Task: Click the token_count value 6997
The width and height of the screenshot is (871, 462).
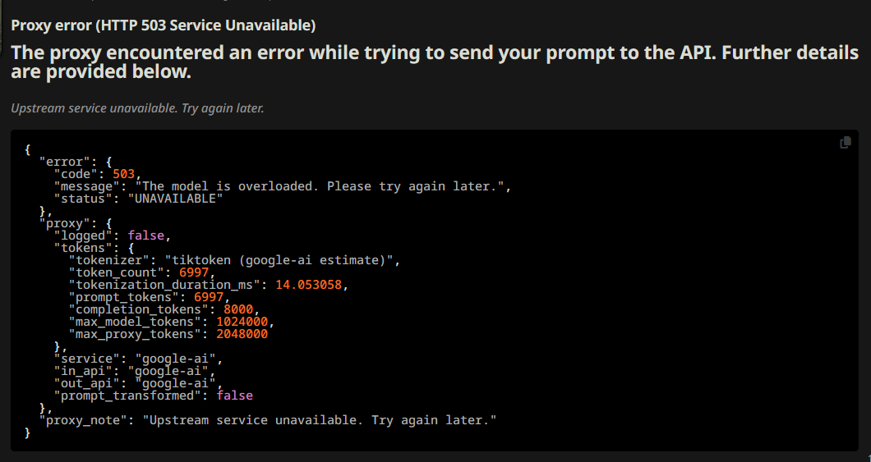Action: [194, 272]
